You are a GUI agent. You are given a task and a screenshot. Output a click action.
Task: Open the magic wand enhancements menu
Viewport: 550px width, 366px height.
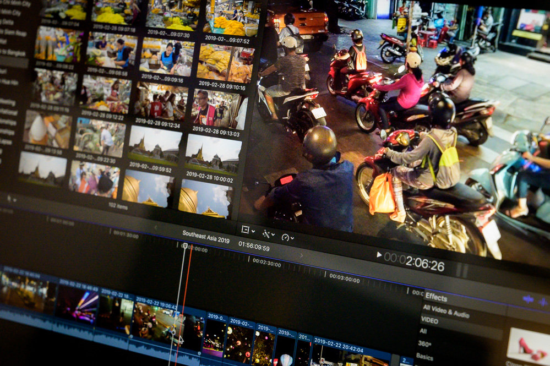(268, 234)
